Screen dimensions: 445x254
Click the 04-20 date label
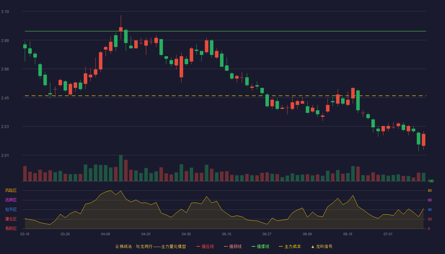click(146, 234)
